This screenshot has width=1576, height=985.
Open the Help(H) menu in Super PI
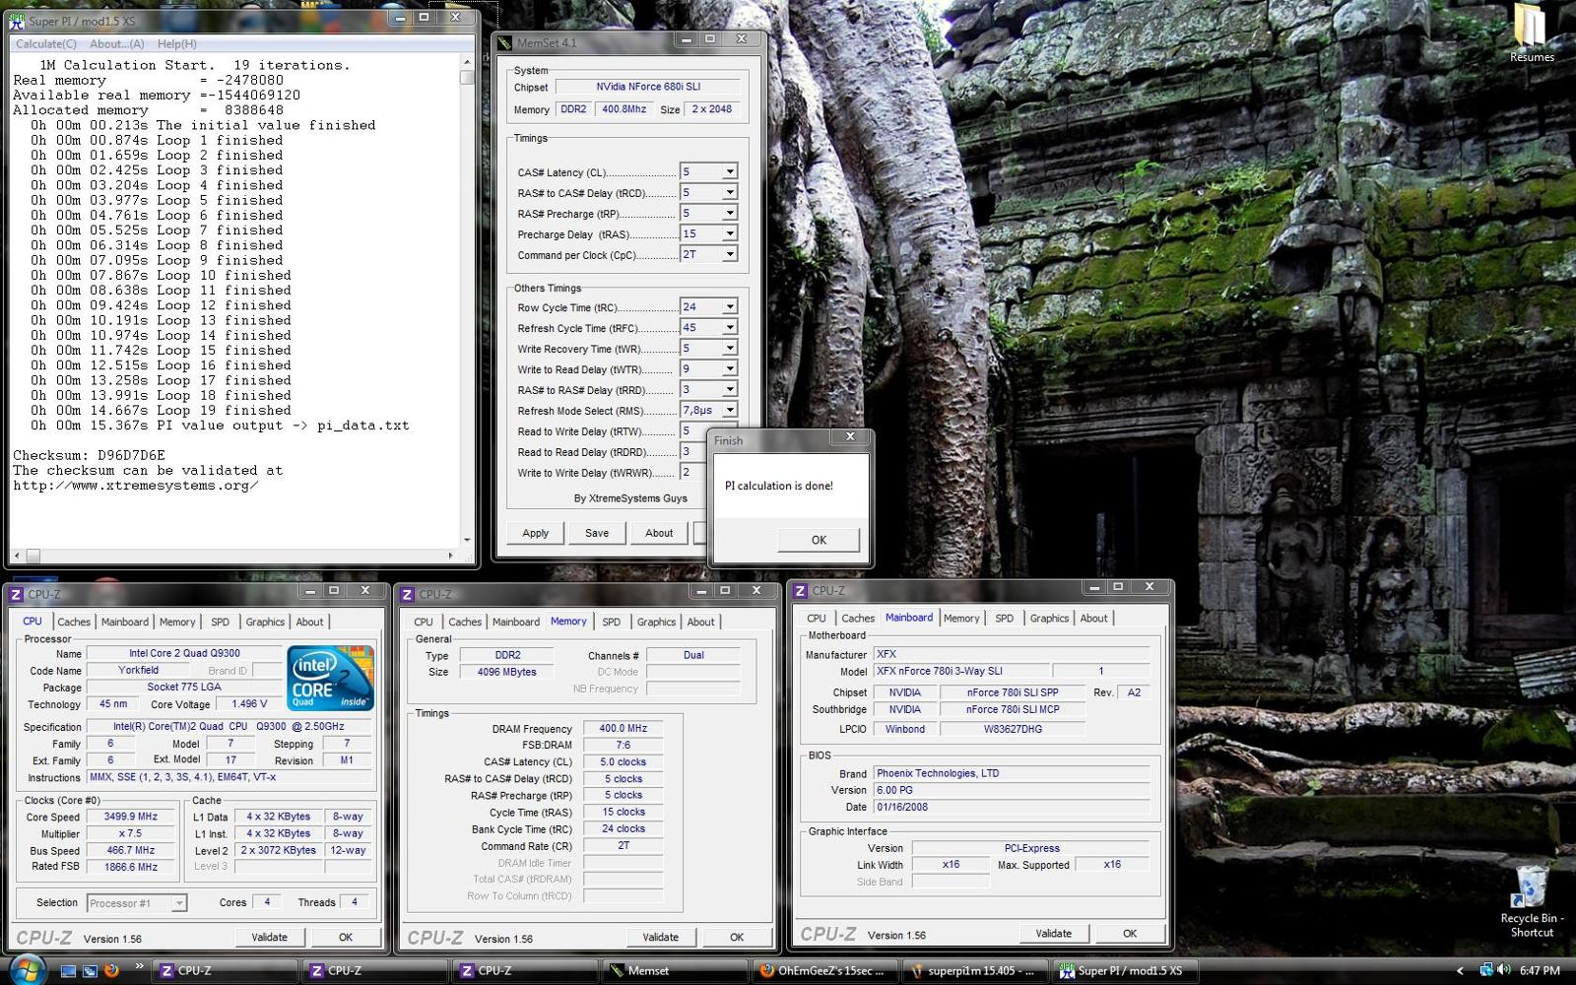[177, 43]
